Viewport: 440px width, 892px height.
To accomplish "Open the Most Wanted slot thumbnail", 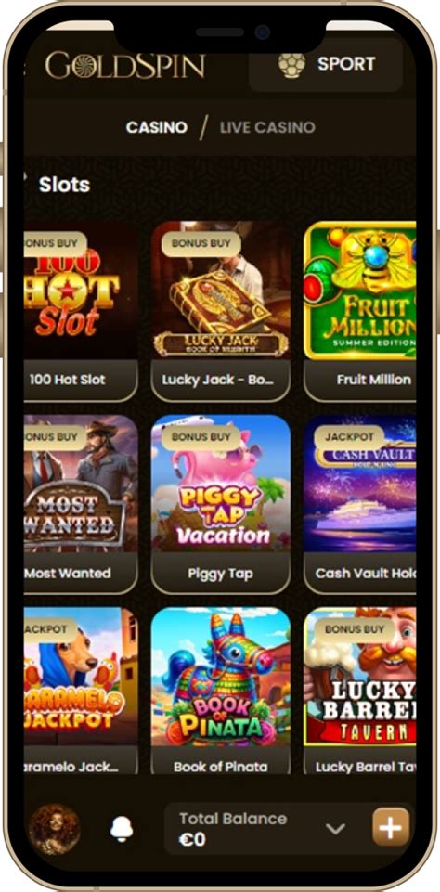I will point(81,484).
